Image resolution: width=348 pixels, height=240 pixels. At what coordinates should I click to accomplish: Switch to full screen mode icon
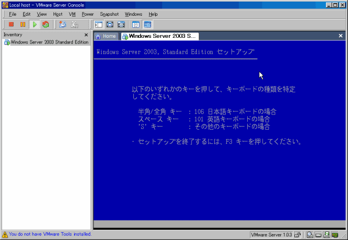(x=110, y=25)
